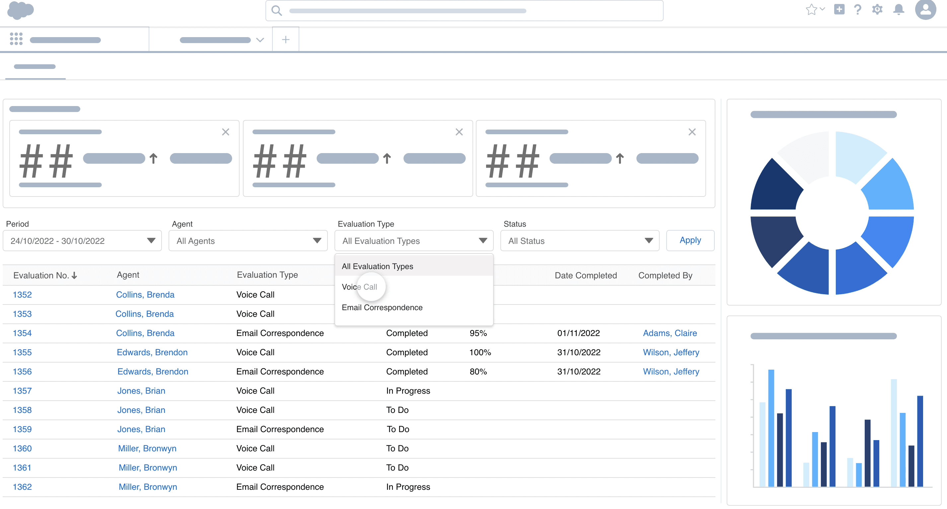The width and height of the screenshot is (947, 509).
Task: Click the Apply filter button
Action: 690,240
